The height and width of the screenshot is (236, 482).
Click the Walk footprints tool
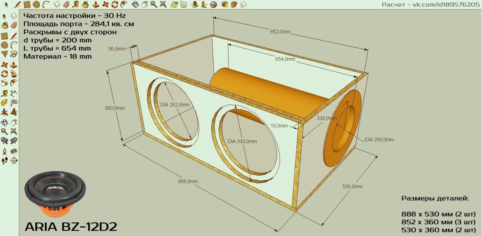pyautogui.click(x=4, y=161)
